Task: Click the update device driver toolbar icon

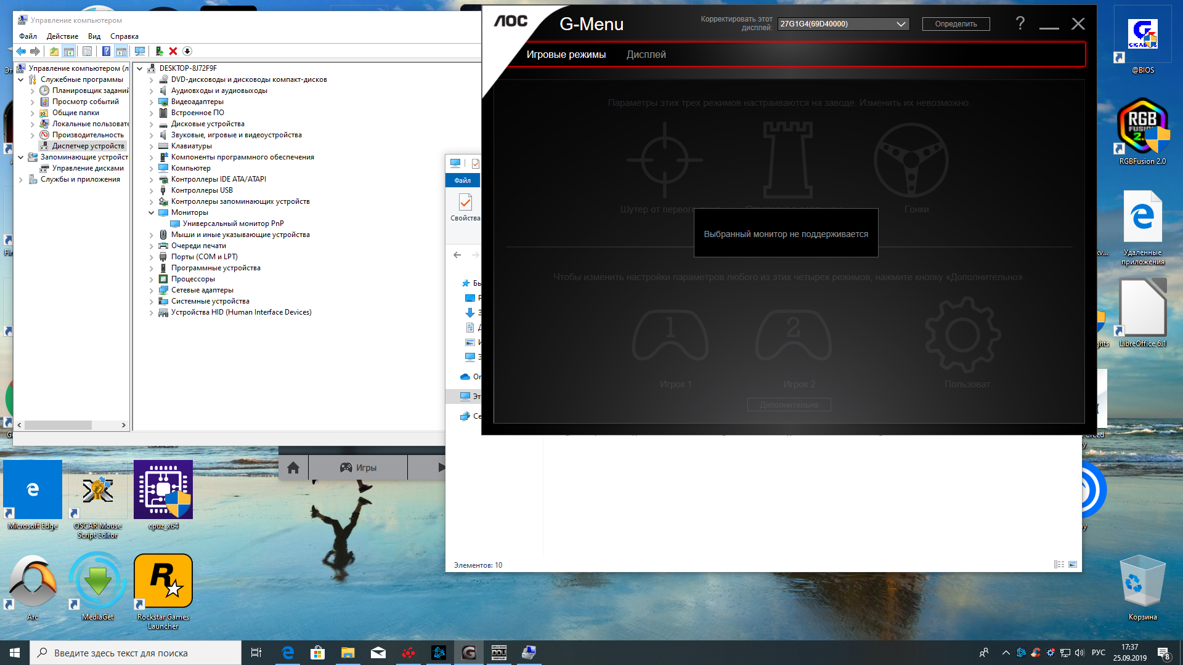Action: 159,51
